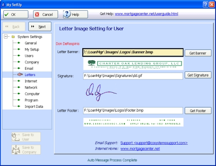The height and width of the screenshot is (166, 216).
Task: Select Network in the settings tree
Action: 31,87
